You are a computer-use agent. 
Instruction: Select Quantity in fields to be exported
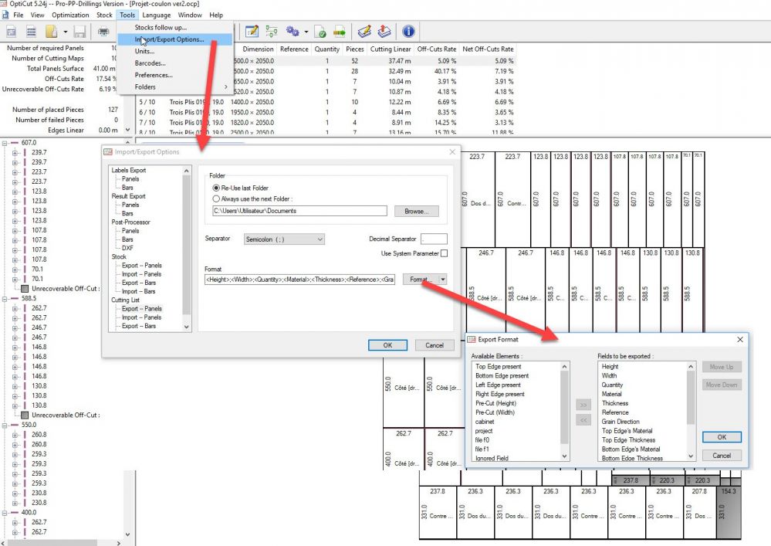tap(612, 385)
